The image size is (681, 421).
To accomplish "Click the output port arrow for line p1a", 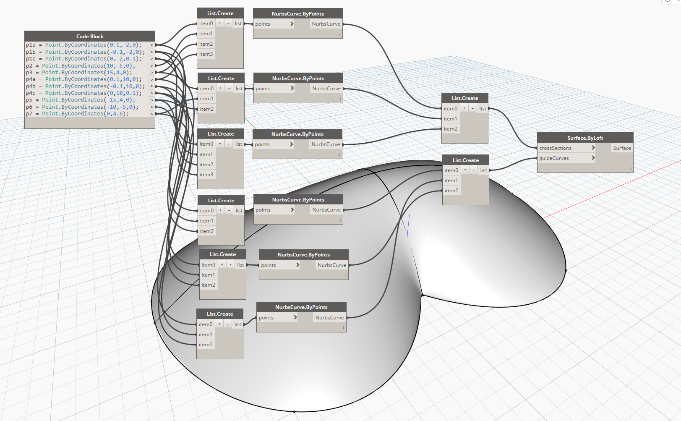I will click(152, 45).
